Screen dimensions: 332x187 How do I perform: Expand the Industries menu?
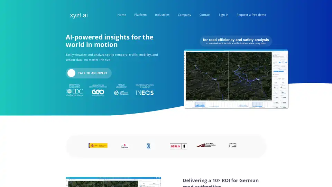pos(162,15)
